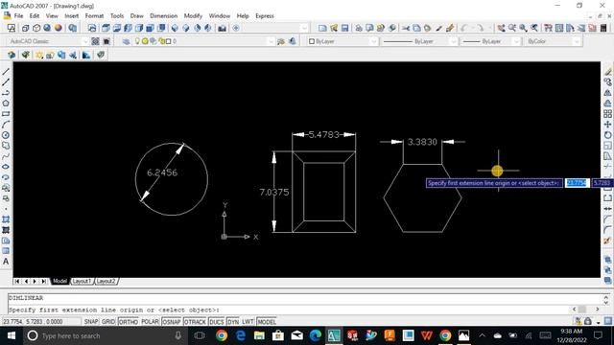This screenshot has height=345, width=614.
Task: Open the Dimension menu
Action: point(164,16)
